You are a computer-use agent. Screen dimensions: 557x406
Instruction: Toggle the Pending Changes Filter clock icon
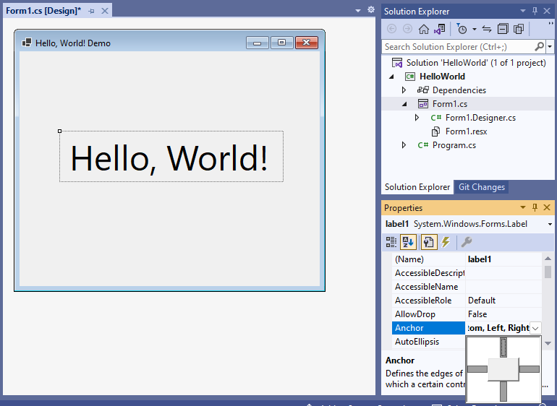tap(462, 29)
